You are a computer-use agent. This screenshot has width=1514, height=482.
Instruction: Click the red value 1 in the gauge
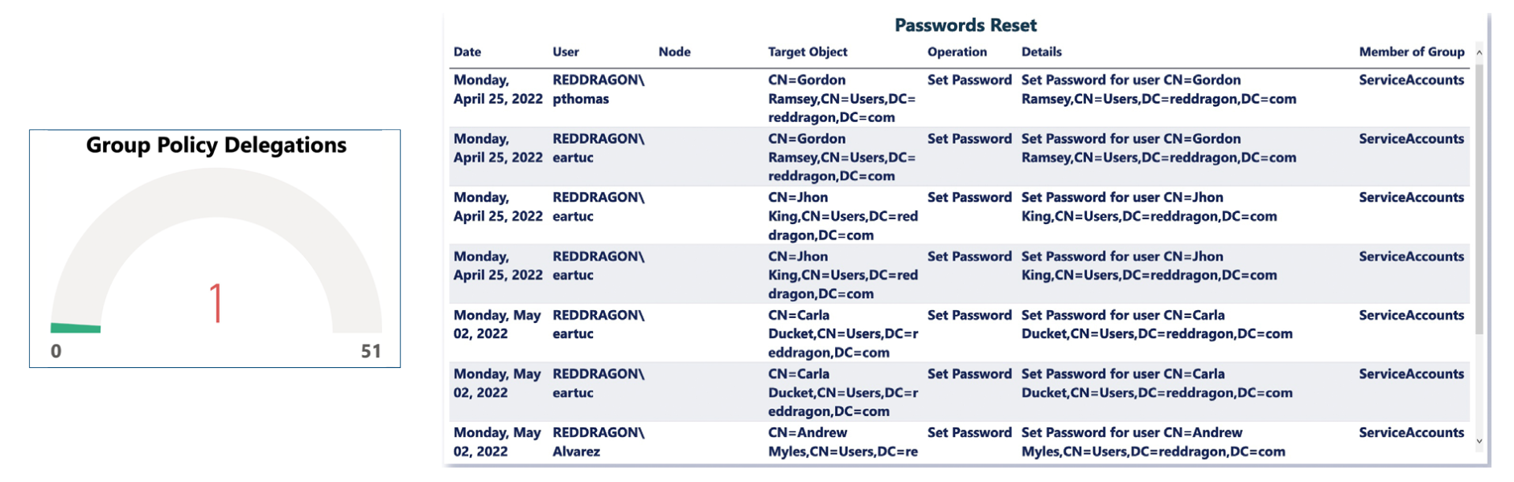click(216, 302)
